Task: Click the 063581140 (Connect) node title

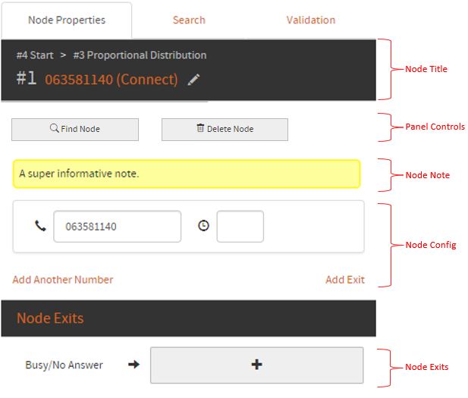Action: pyautogui.click(x=112, y=80)
